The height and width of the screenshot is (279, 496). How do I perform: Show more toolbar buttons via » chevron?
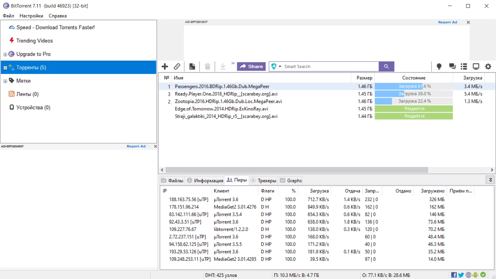[x=233, y=63]
